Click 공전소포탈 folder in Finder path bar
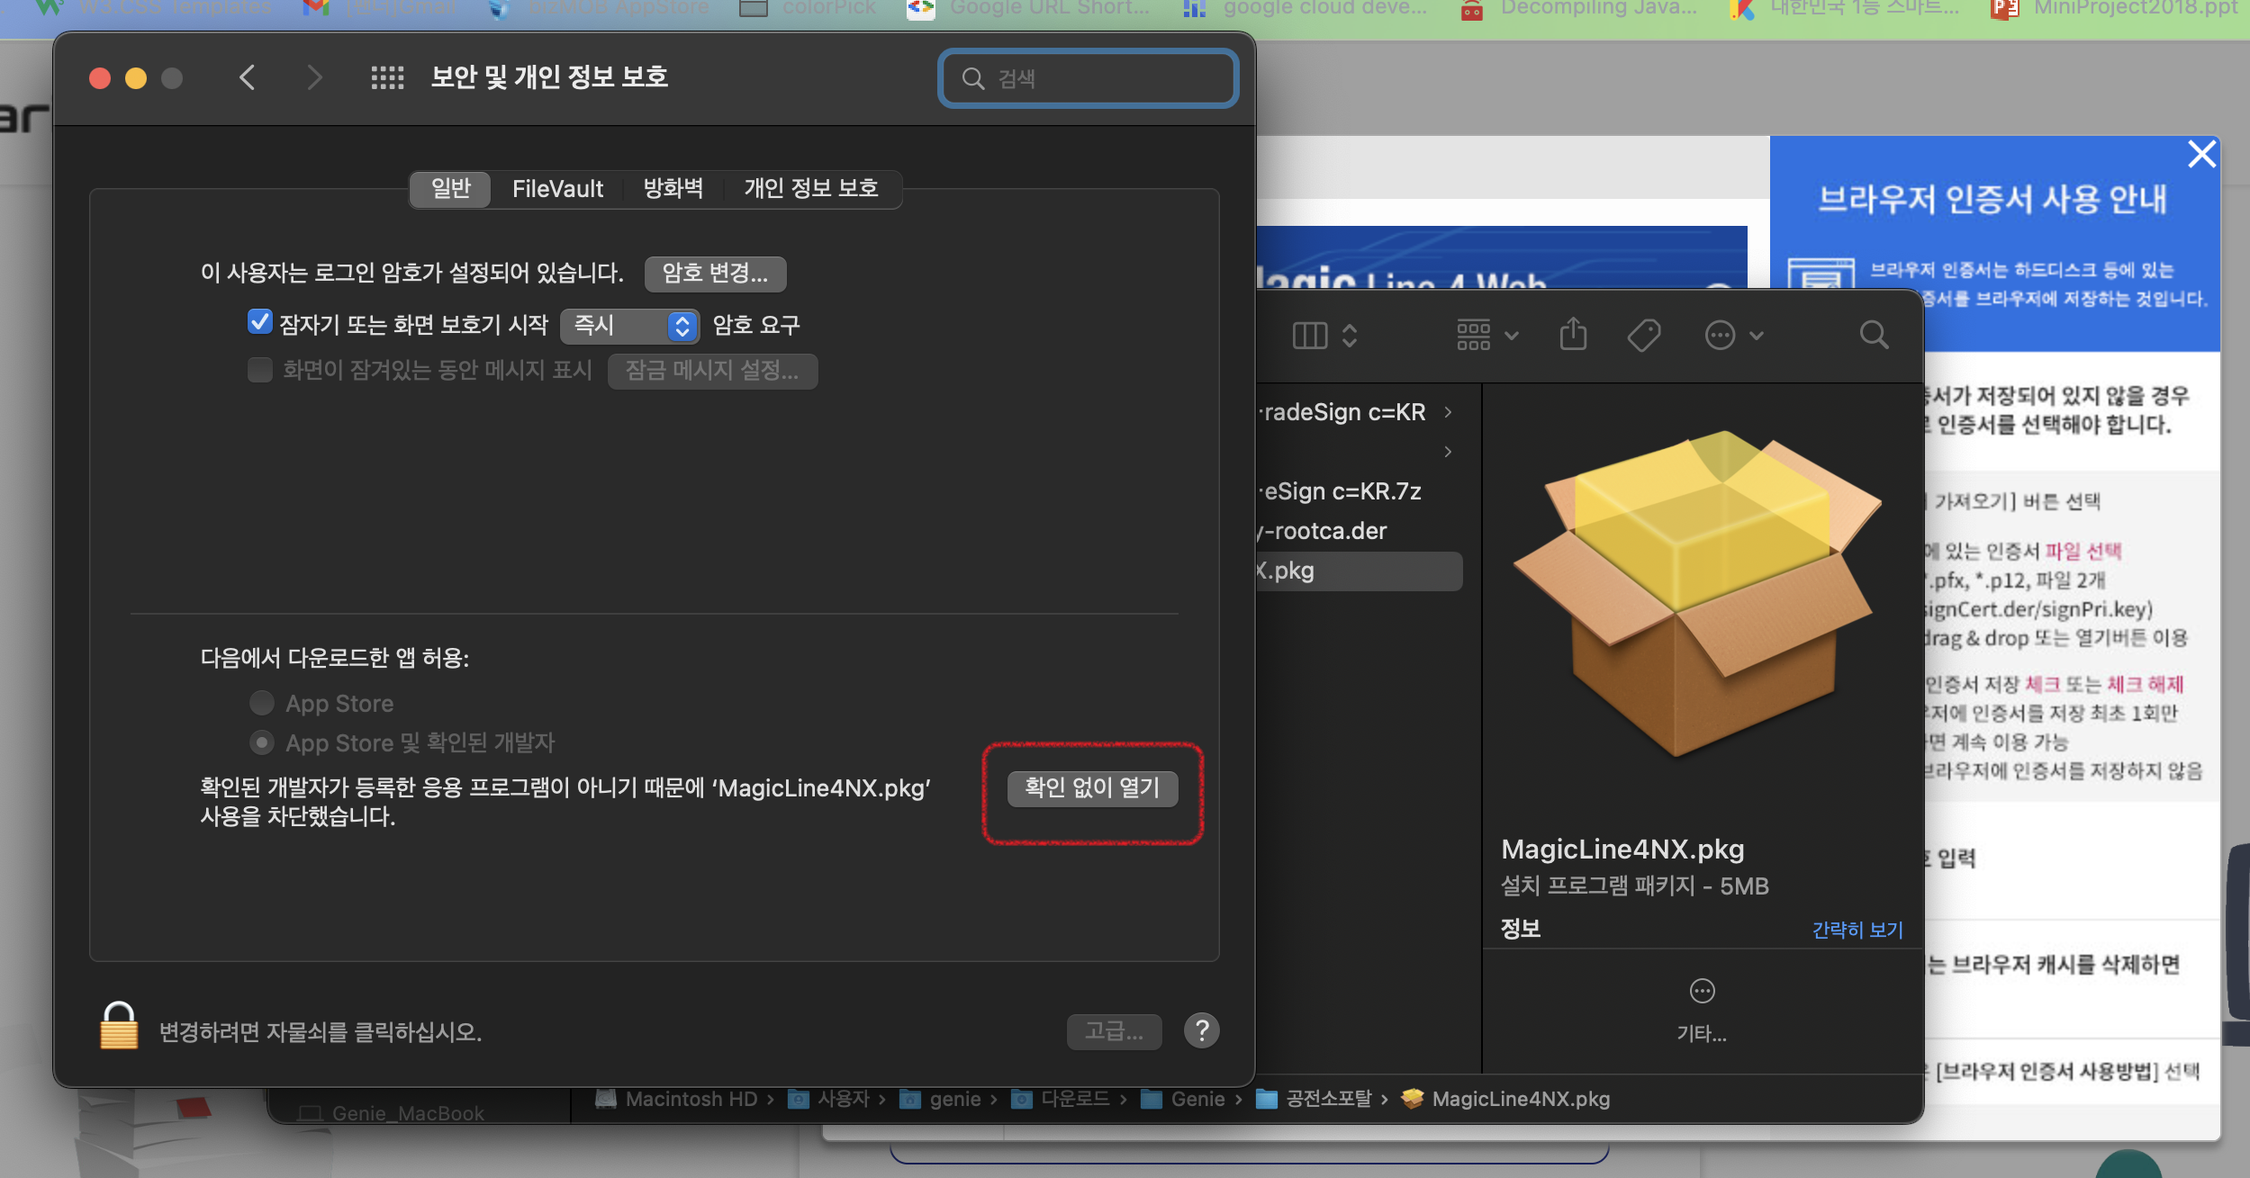Screen dimensions: 2250x1178 coord(1314,1099)
